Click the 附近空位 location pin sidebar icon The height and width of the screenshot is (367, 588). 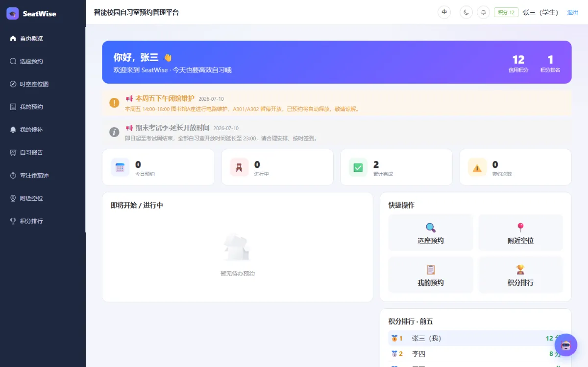[13, 198]
